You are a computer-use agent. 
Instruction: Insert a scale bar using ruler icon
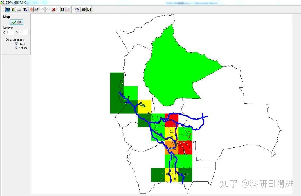tap(19, 9)
